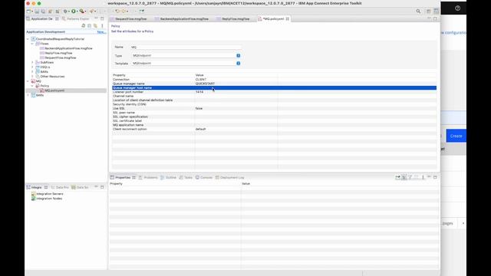The image size is (491, 276).
Task: Select BackendApplicationFlow.msgflow in the tree
Action: pyautogui.click(x=68, y=48)
